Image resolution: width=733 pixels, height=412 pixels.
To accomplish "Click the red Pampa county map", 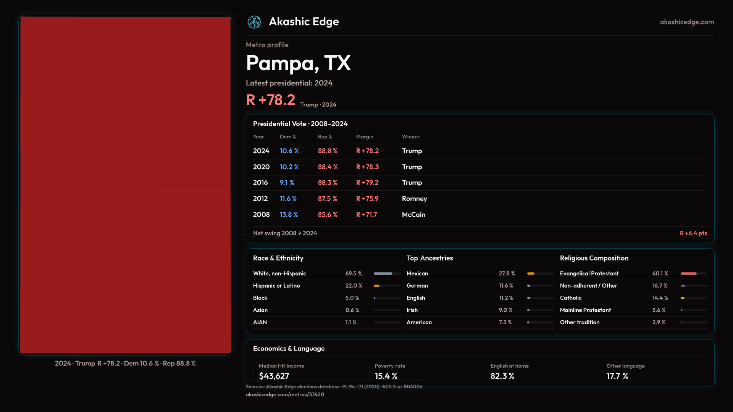I will [x=125, y=185].
